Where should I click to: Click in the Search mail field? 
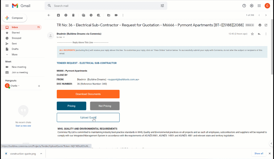click(x=106, y=6)
